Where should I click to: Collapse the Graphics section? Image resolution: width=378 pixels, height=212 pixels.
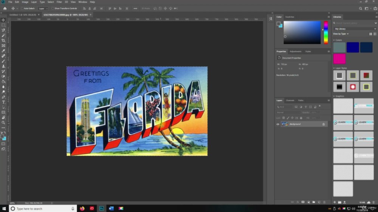[334, 96]
